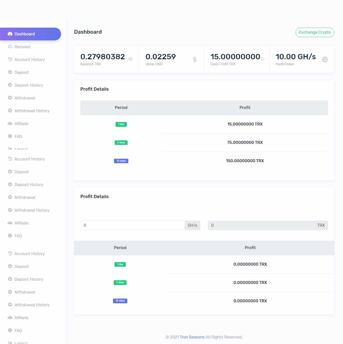Click the cloud icon in Daily Profit TRX card

[262, 59]
